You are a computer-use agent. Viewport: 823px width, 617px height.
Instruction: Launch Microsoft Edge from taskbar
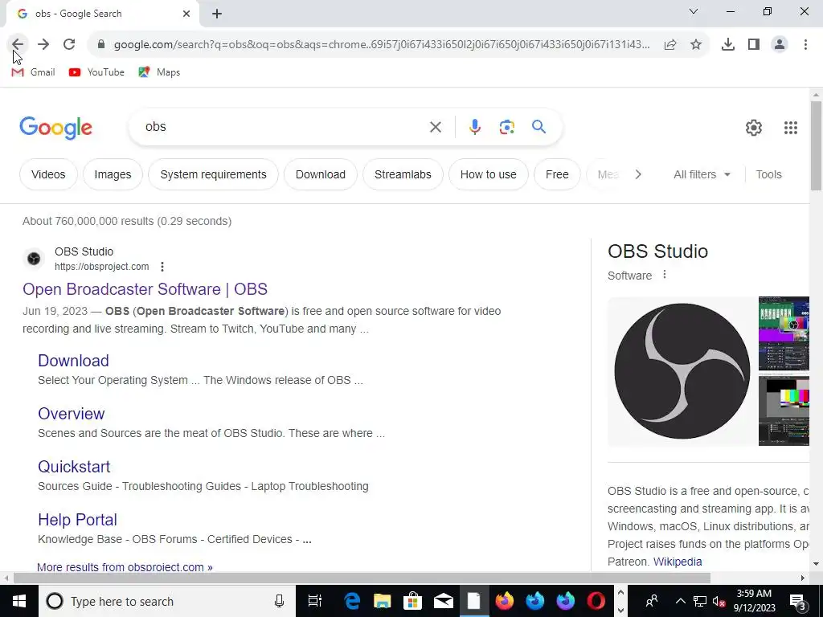click(352, 601)
